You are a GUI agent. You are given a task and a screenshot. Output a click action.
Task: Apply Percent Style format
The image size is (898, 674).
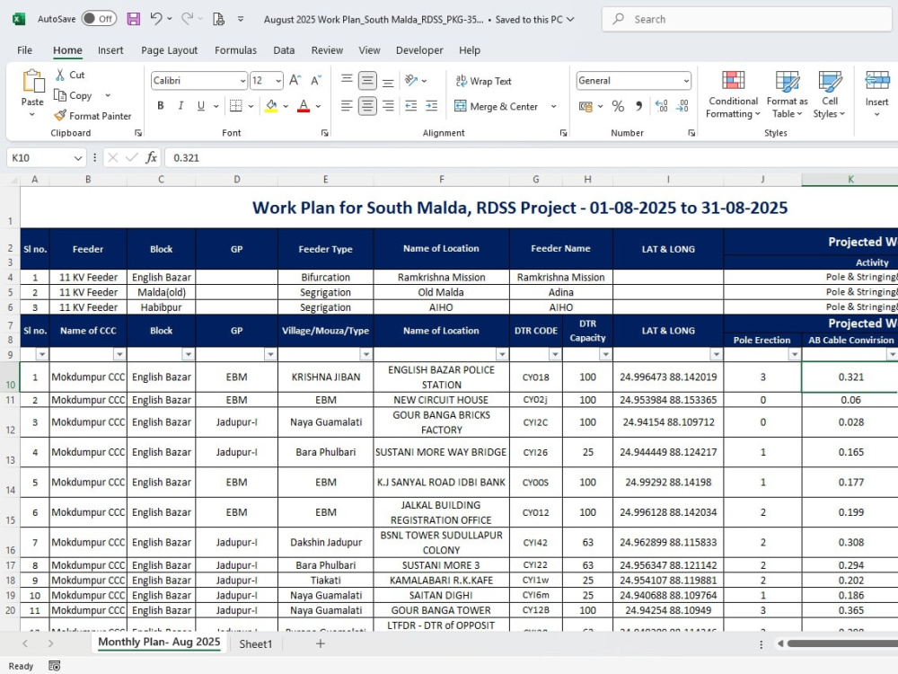click(618, 106)
